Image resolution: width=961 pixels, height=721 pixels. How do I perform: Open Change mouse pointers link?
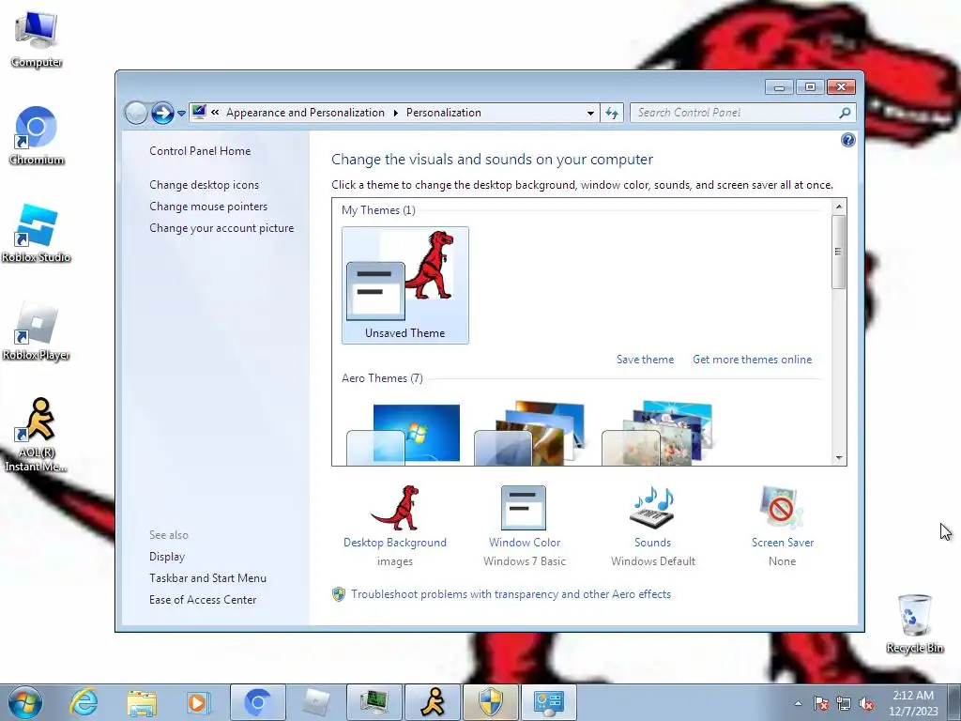[x=208, y=206]
